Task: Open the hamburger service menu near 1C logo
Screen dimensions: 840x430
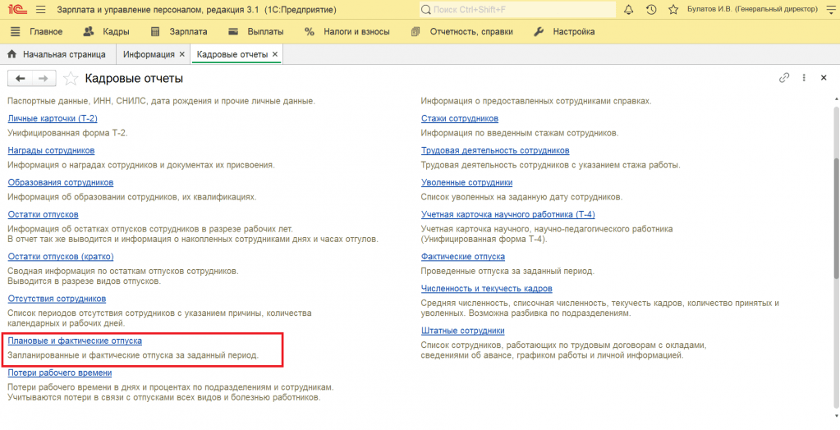Action: click(40, 9)
